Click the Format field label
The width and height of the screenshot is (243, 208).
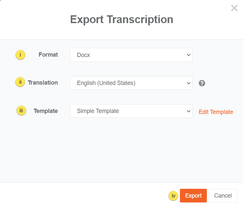click(48, 55)
